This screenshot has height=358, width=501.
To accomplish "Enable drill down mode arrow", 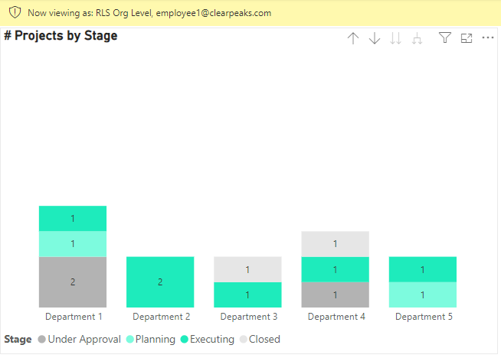I will click(375, 38).
